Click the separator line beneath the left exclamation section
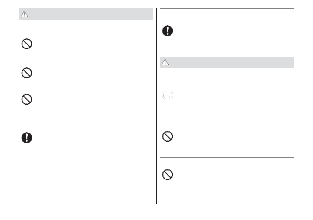 tap(86, 162)
